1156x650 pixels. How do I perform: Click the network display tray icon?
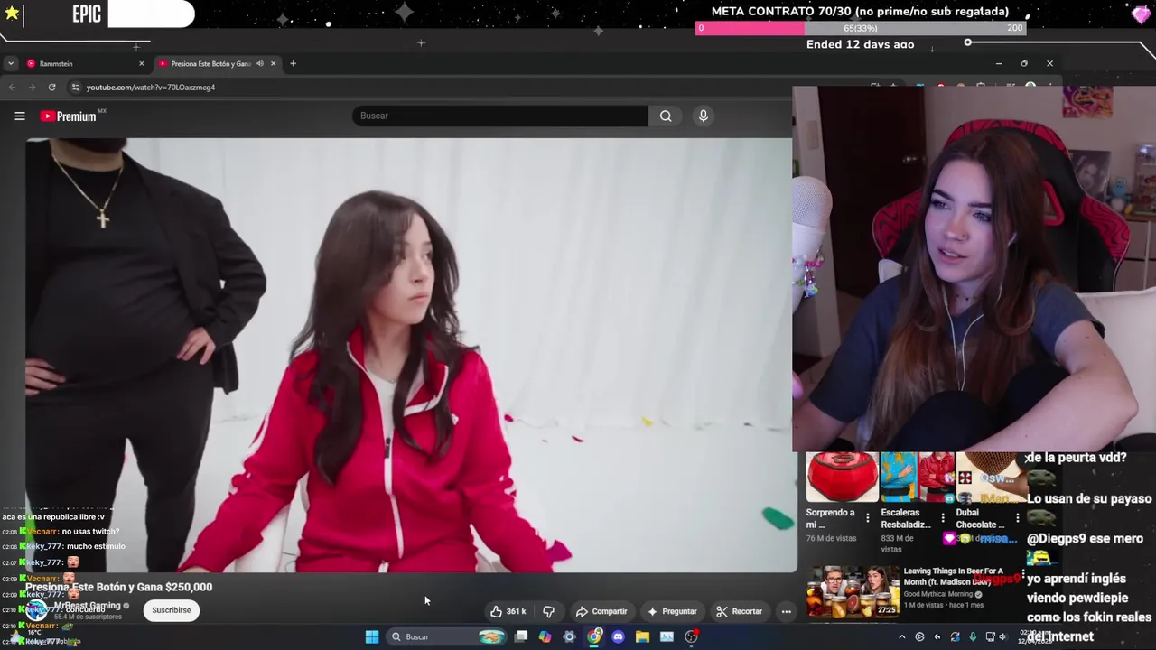[990, 636]
